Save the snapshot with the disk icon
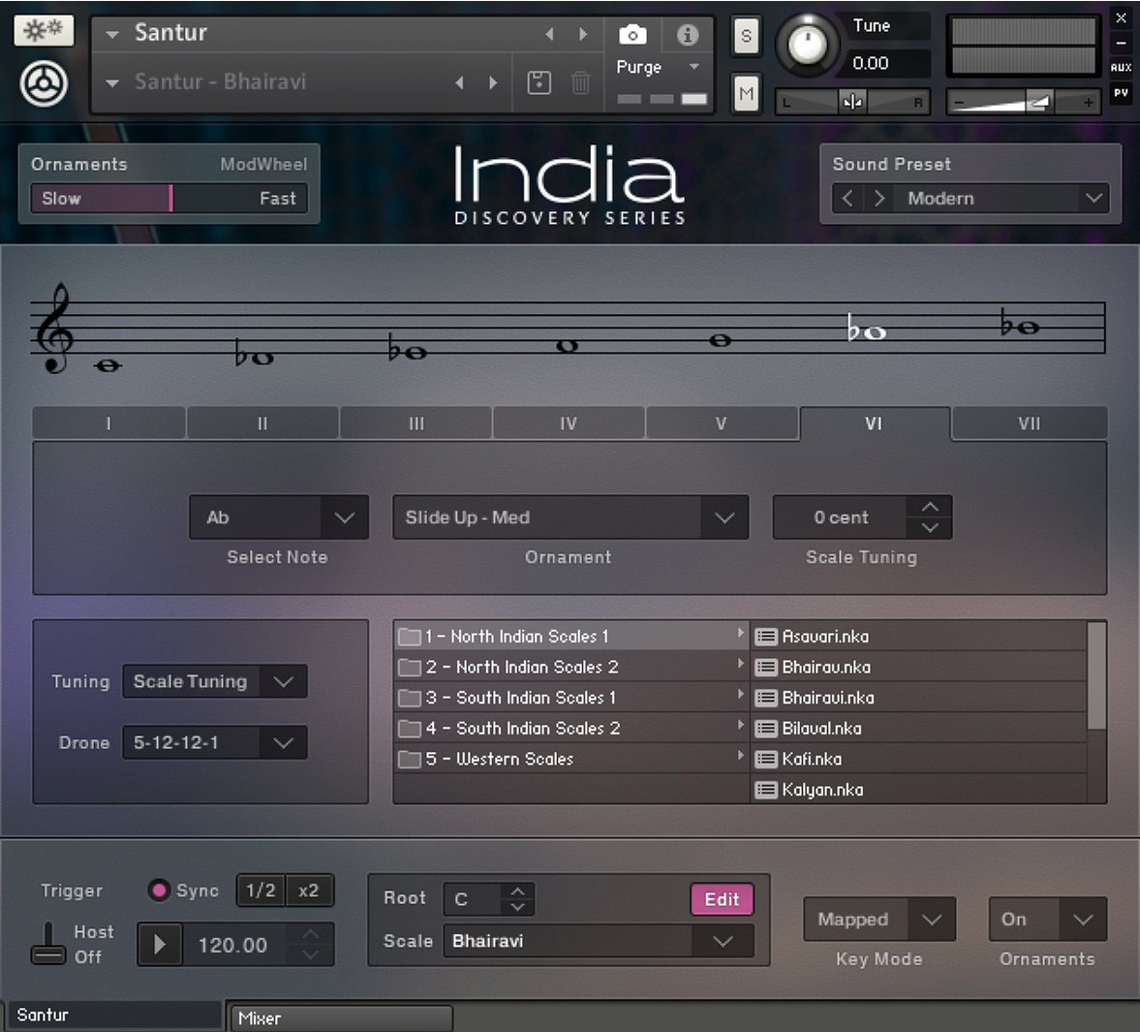 [539, 82]
